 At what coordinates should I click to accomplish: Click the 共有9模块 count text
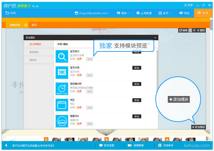coord(62,44)
